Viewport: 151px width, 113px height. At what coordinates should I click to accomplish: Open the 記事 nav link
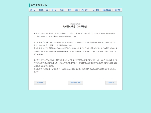[76, 10]
